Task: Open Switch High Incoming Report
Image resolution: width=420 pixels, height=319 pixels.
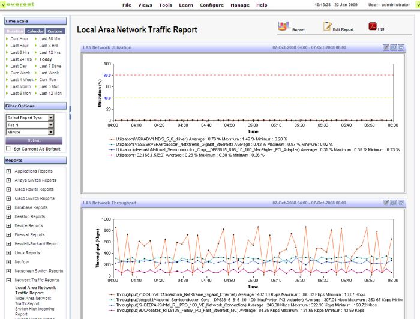Action: coord(35,312)
